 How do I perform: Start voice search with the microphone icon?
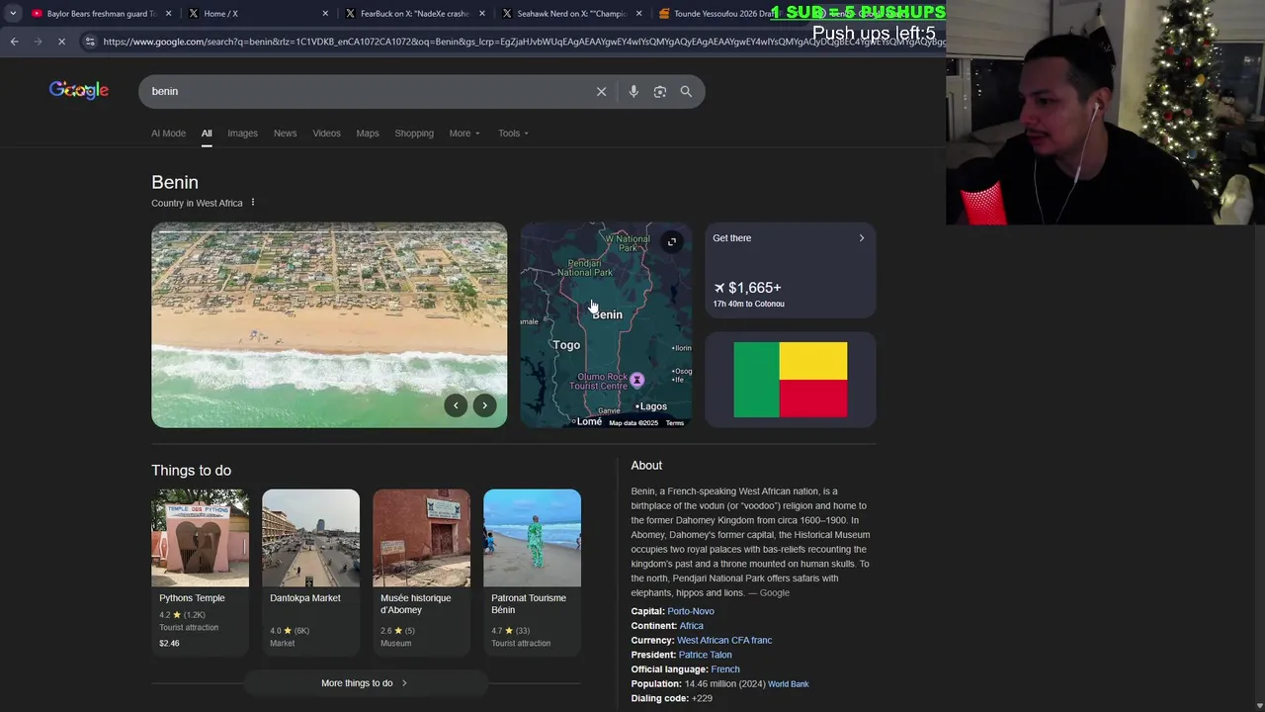point(633,91)
